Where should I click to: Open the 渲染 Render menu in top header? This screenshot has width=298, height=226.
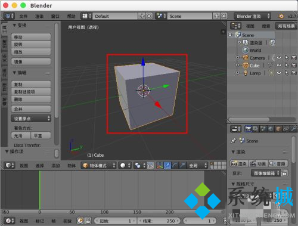click(x=39, y=16)
